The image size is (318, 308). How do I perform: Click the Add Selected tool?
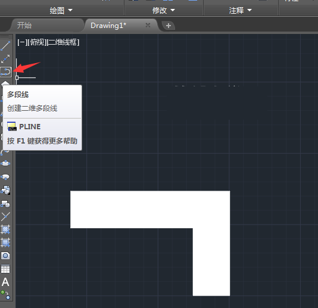click(5, 295)
